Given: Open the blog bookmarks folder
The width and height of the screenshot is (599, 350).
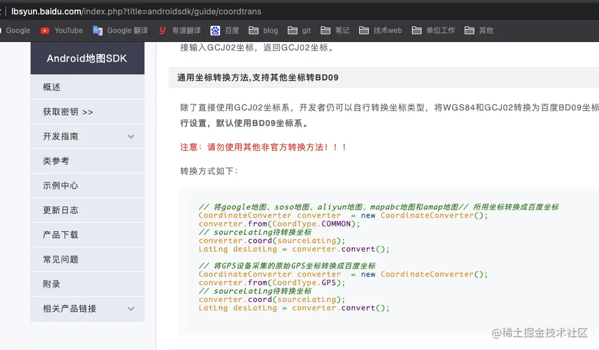Looking at the screenshot, I should coord(263,31).
